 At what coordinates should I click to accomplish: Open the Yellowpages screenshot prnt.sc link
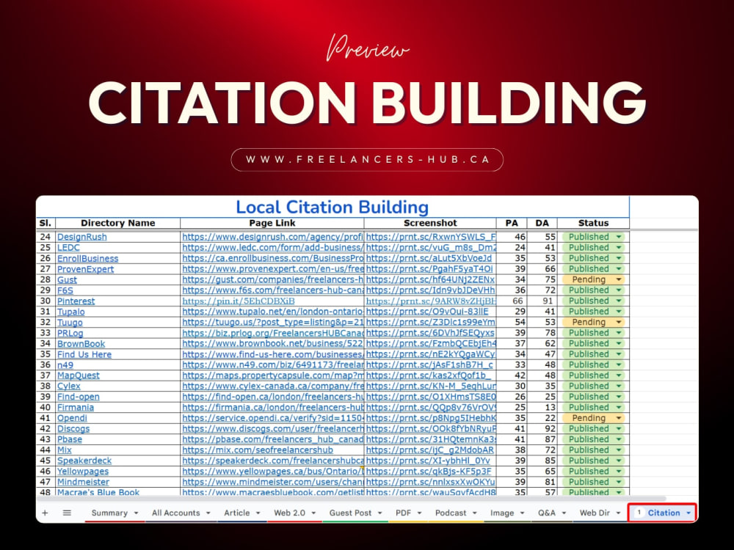pyautogui.click(x=429, y=472)
